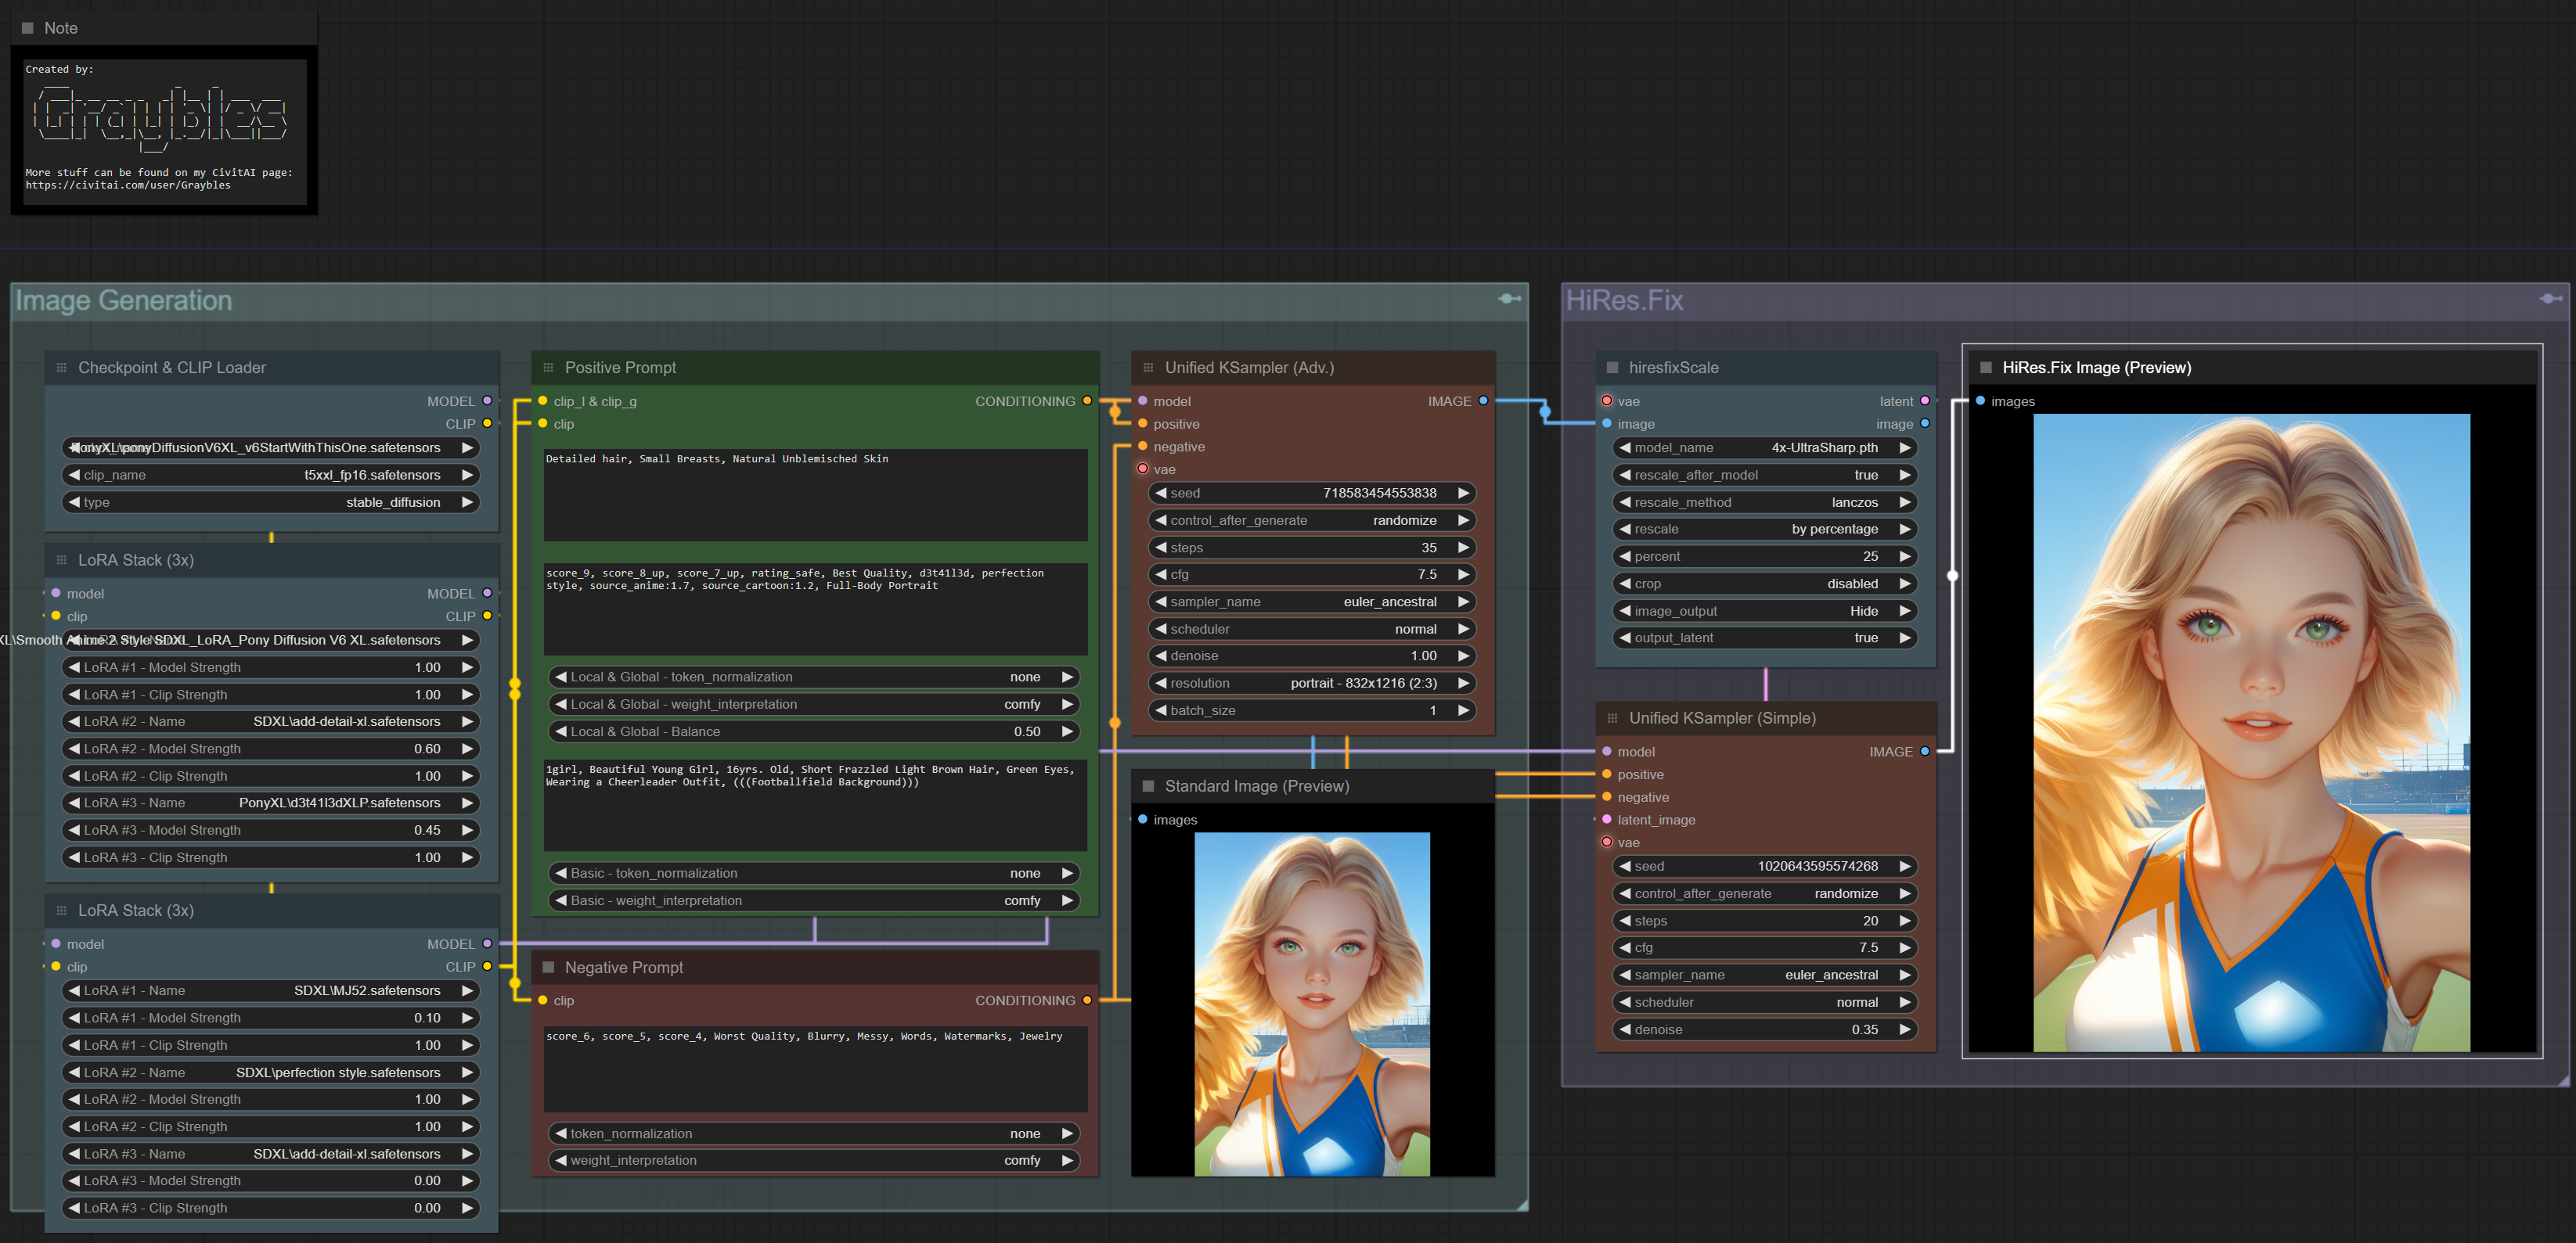Open sampler_name dropdown in KSampler (Adv.)
2576x1243 pixels.
tap(1312, 602)
